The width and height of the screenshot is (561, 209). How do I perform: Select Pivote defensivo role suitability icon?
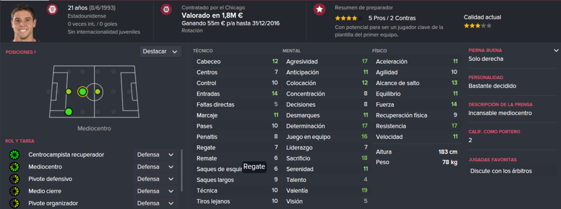click(x=14, y=179)
